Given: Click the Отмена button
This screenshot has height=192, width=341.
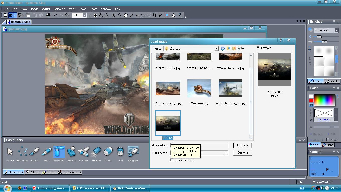Looking at the screenshot, I should (243, 153).
